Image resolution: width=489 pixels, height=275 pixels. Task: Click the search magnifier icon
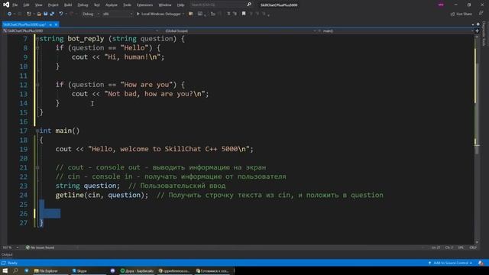point(249,5)
